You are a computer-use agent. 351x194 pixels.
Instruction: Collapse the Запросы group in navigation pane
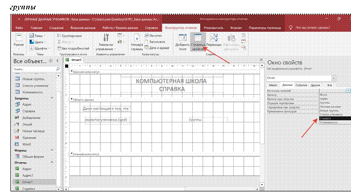click(52, 98)
